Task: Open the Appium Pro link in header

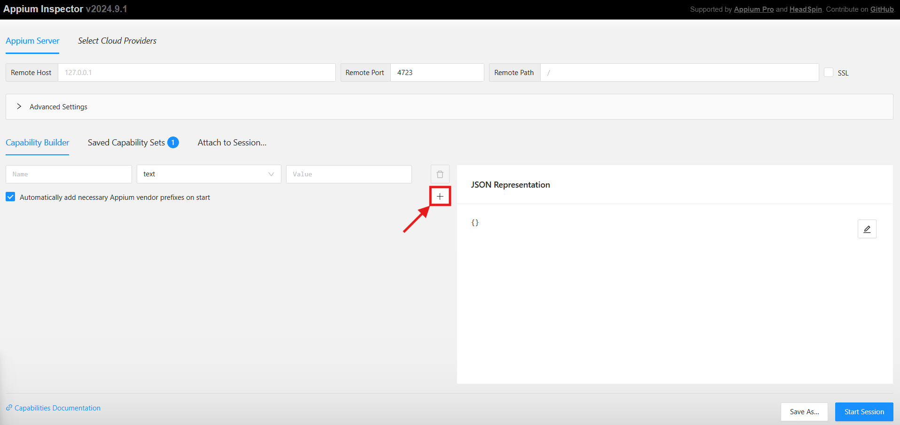Action: [x=754, y=9]
